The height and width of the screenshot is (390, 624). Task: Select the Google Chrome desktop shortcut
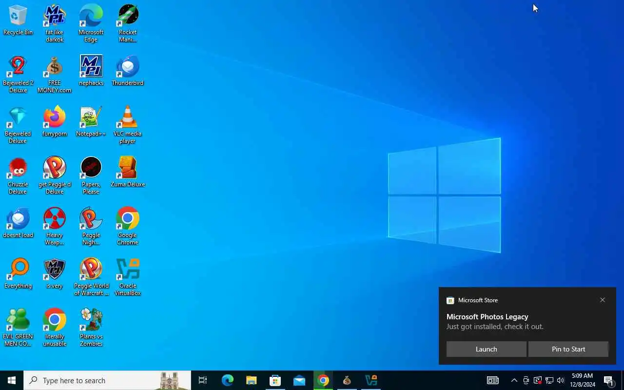128,226
